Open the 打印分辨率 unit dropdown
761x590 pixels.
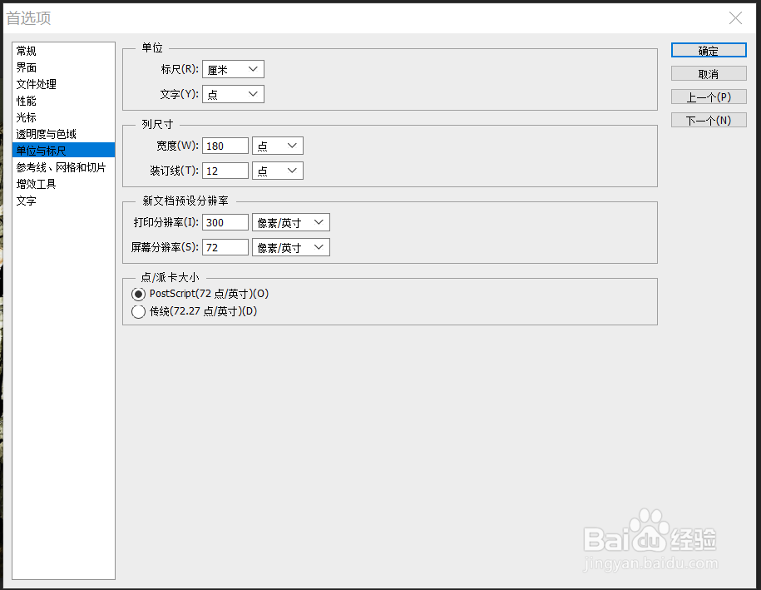[x=291, y=222]
